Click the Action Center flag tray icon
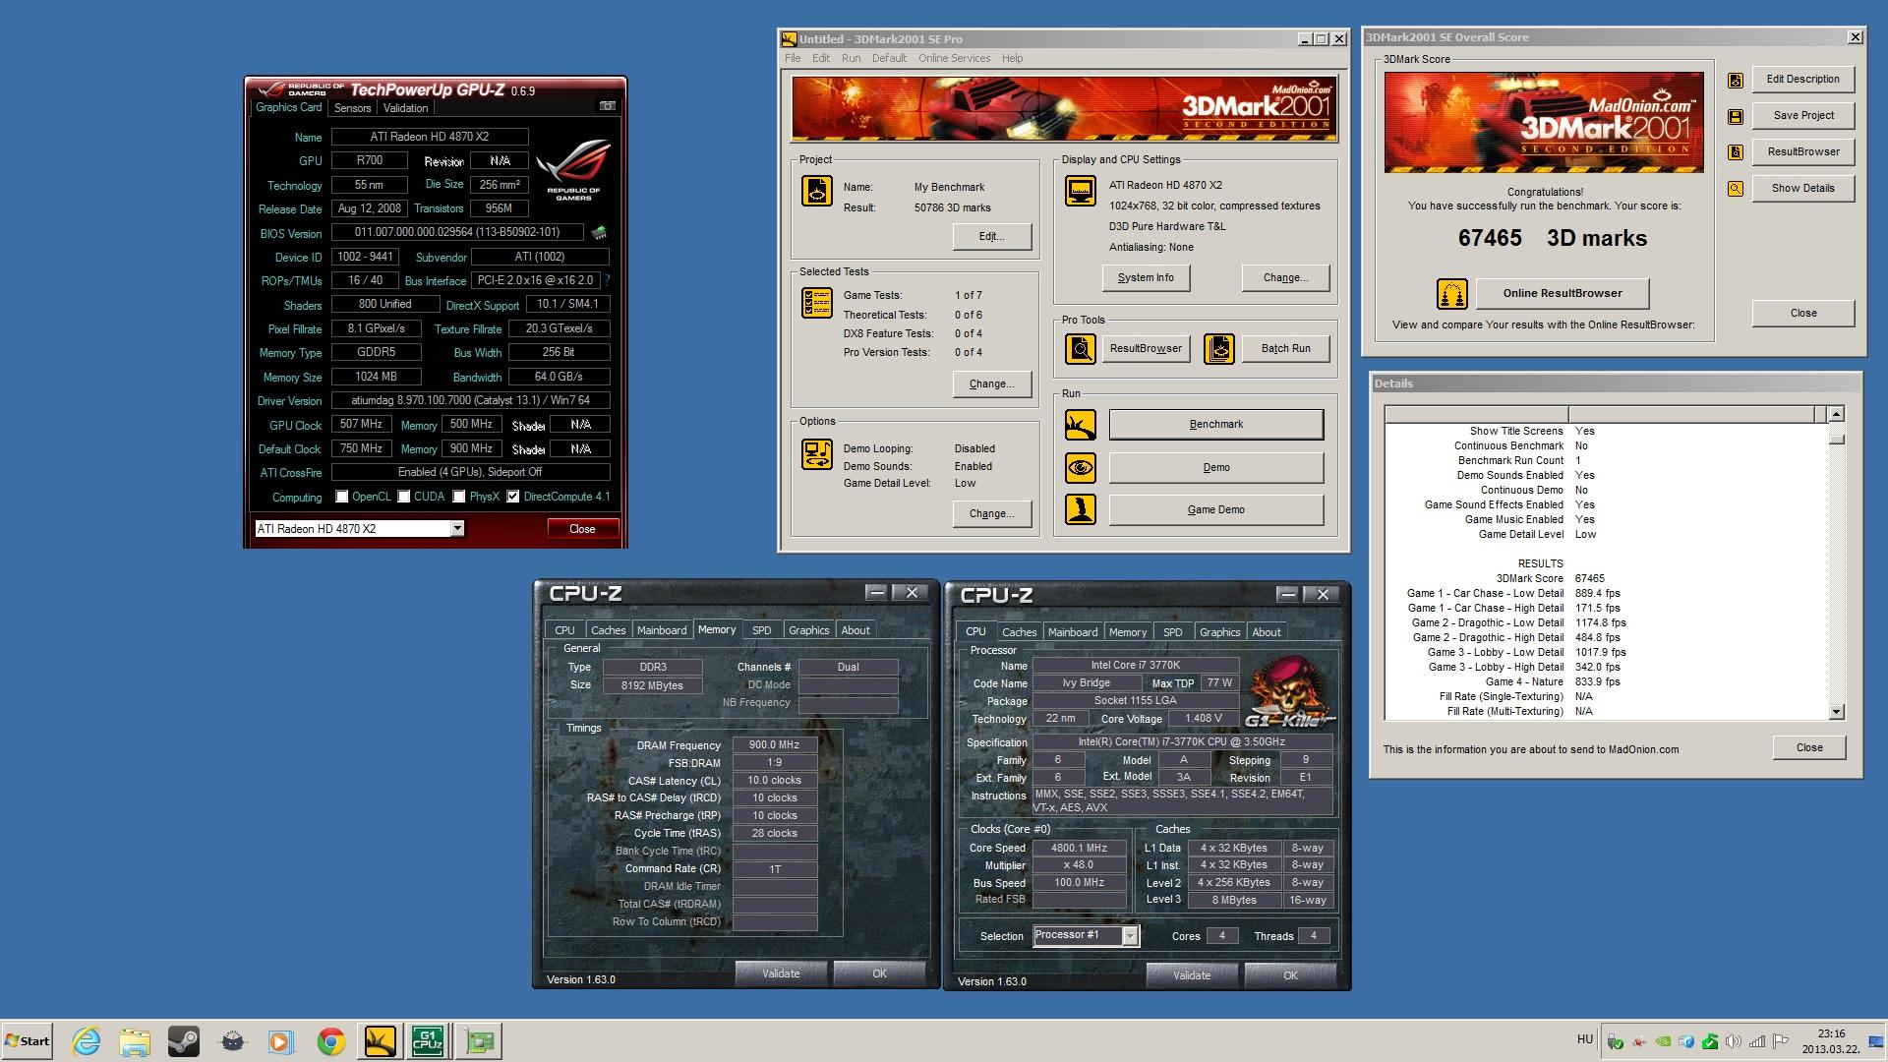Screen dimensions: 1888x1062 pos(1781,1041)
